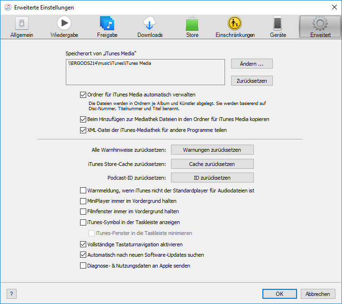
Task: Cancel with the Abbrechen button
Action: tap(318, 294)
